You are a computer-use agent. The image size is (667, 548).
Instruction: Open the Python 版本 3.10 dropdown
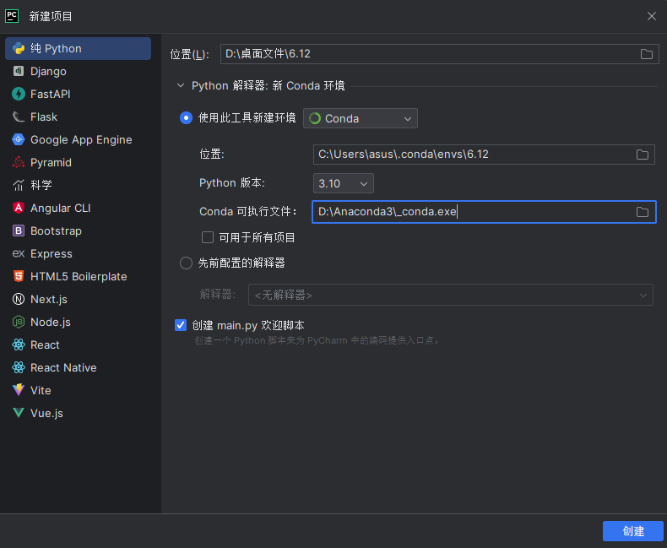click(344, 183)
